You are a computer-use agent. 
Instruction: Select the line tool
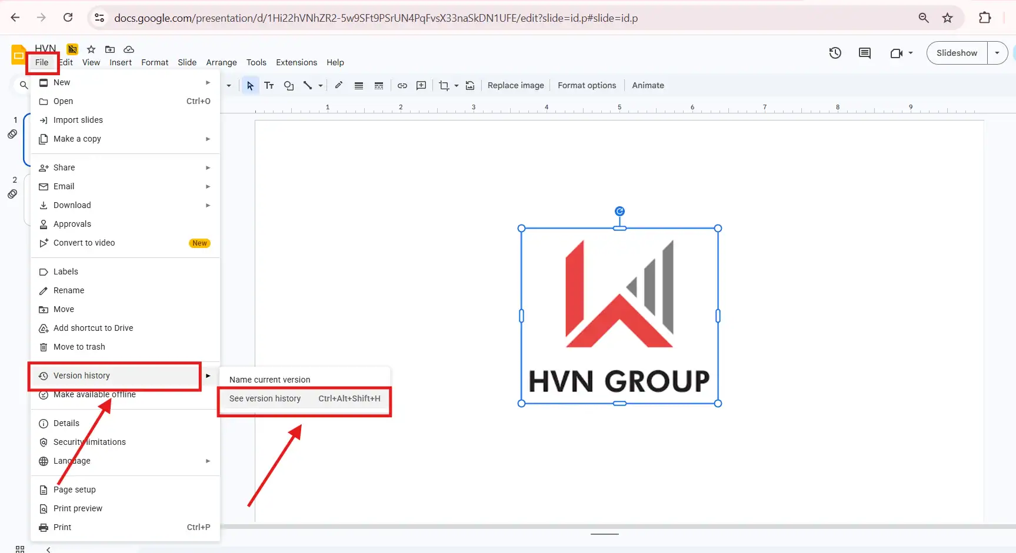(308, 85)
